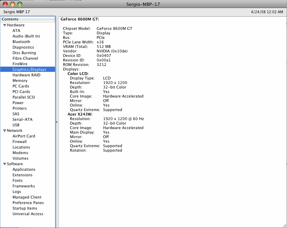The height and width of the screenshot is (228, 287).
Task: Zoom window with green button
Action: click(20, 4)
